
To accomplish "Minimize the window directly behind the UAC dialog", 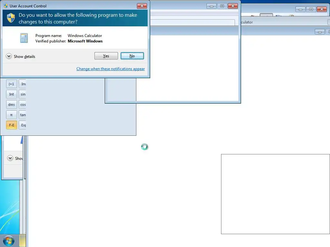I will 211,6.
